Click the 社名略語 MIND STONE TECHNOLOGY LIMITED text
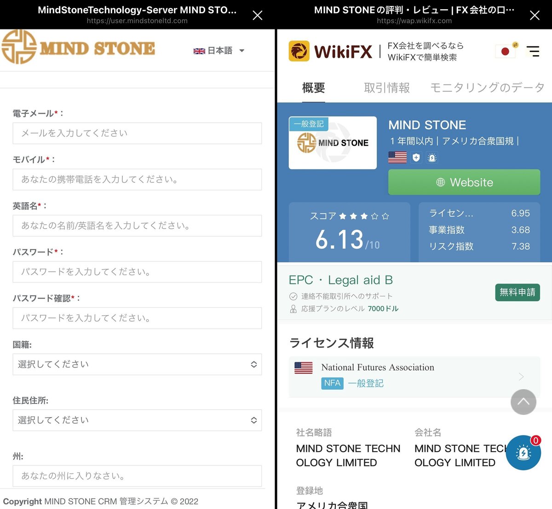This screenshot has height=509, width=552. point(348,455)
